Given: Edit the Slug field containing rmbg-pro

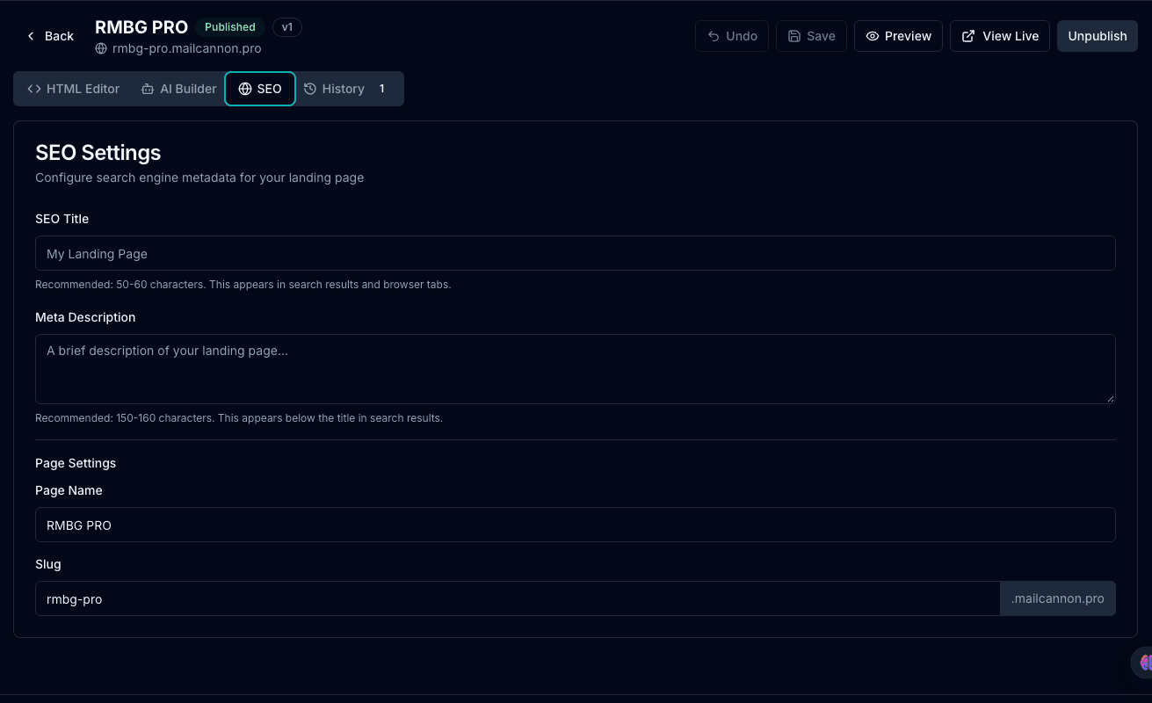Looking at the screenshot, I should [518, 598].
